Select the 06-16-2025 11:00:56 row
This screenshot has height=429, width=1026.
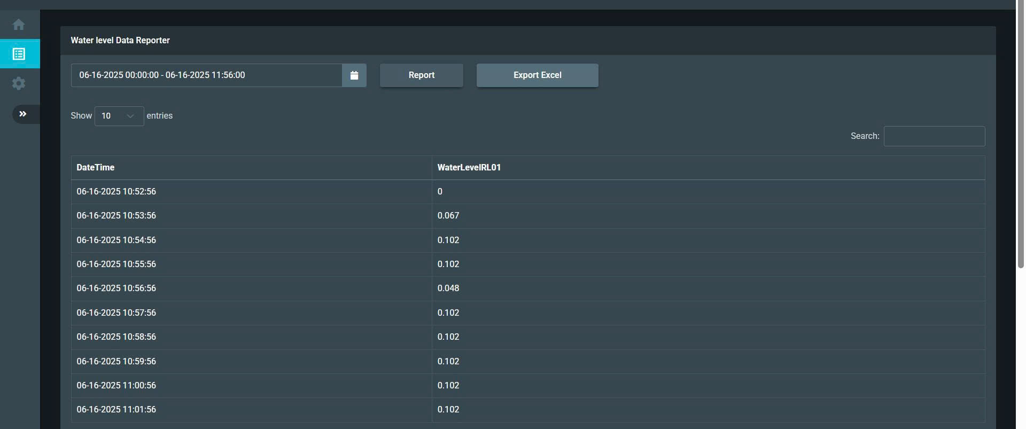click(x=116, y=386)
